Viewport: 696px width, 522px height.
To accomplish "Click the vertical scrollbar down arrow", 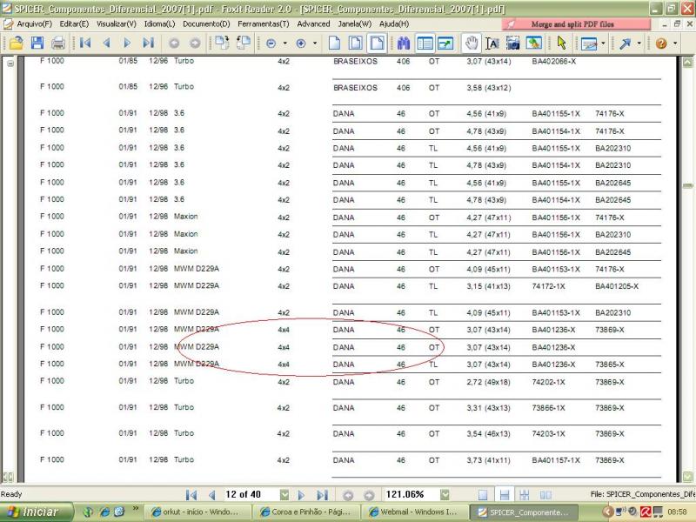I will pos(687,477).
